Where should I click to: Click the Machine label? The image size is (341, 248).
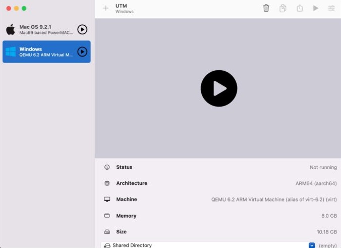pyautogui.click(x=127, y=199)
